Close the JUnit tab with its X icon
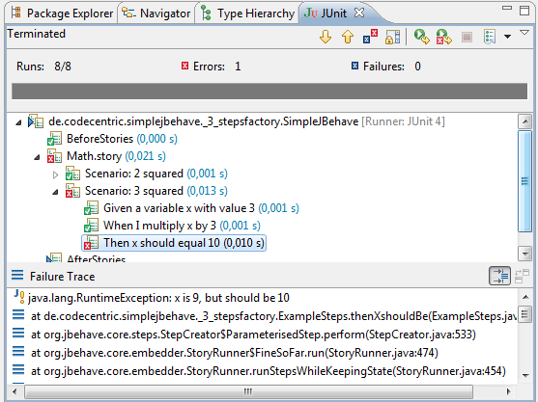This screenshot has width=538, height=402. (359, 13)
